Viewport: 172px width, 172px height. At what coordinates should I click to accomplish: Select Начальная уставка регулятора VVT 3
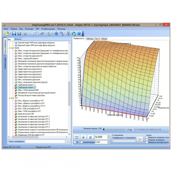pos(34,122)
